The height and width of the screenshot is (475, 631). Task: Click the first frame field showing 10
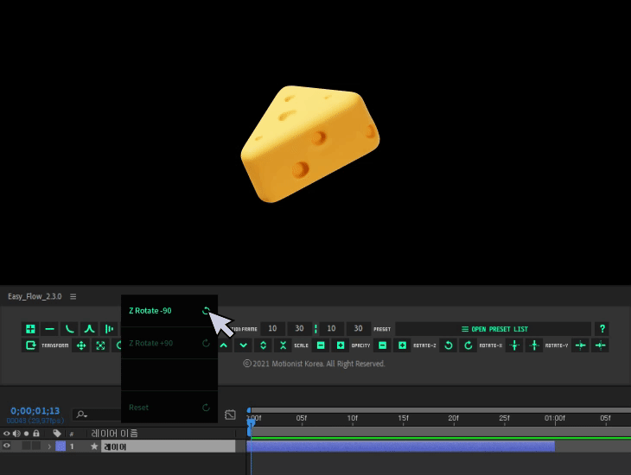coord(272,328)
